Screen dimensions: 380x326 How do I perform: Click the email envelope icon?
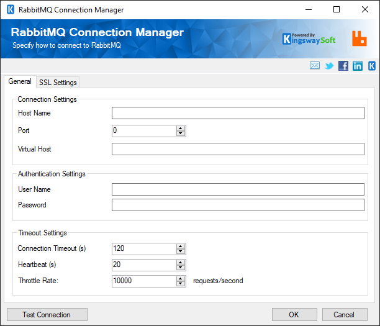point(315,66)
